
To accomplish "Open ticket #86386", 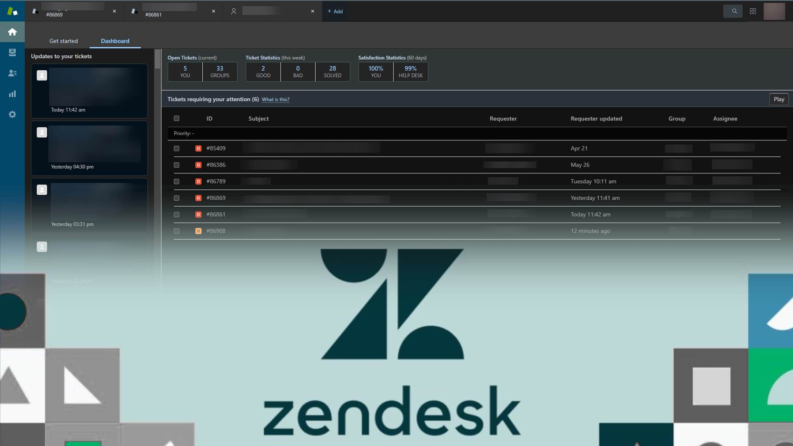I will pyautogui.click(x=216, y=165).
